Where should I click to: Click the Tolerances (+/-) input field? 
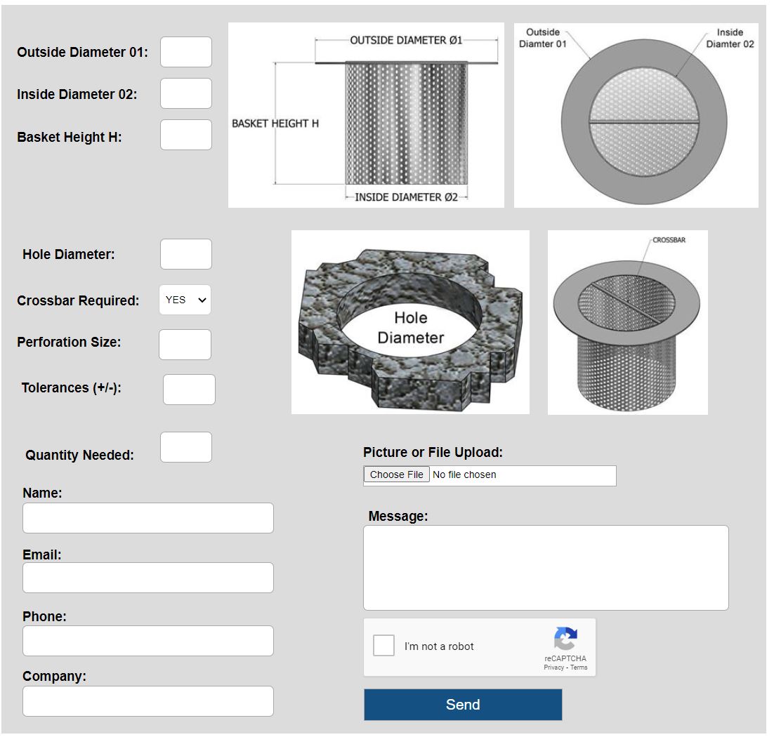pyautogui.click(x=189, y=390)
